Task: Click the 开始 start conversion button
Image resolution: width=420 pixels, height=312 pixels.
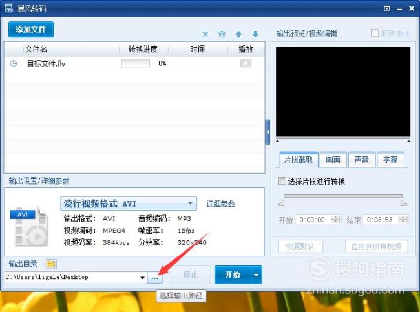Action: 233,275
